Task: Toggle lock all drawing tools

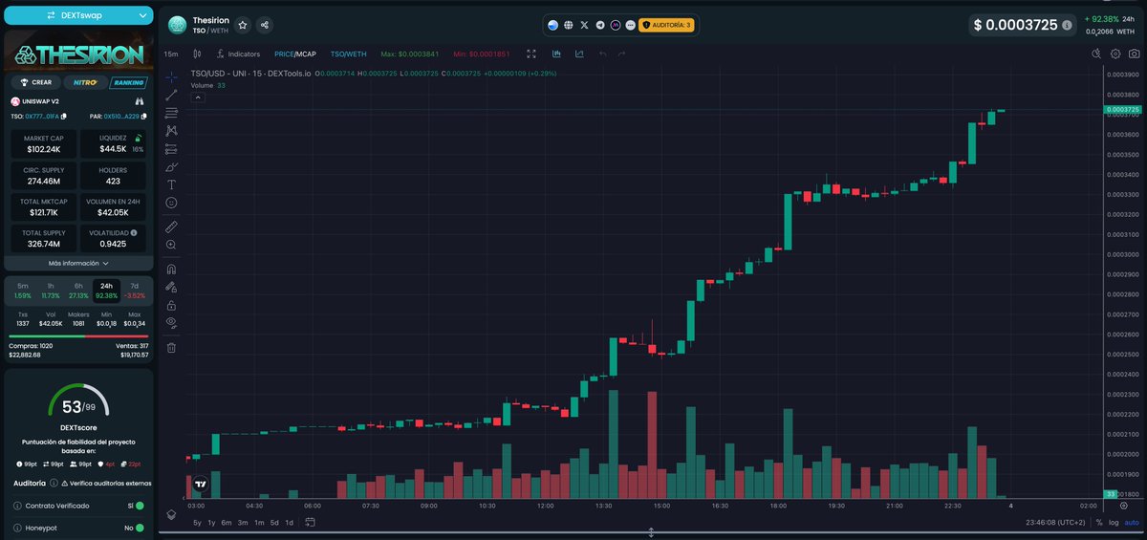Action: pos(171,305)
